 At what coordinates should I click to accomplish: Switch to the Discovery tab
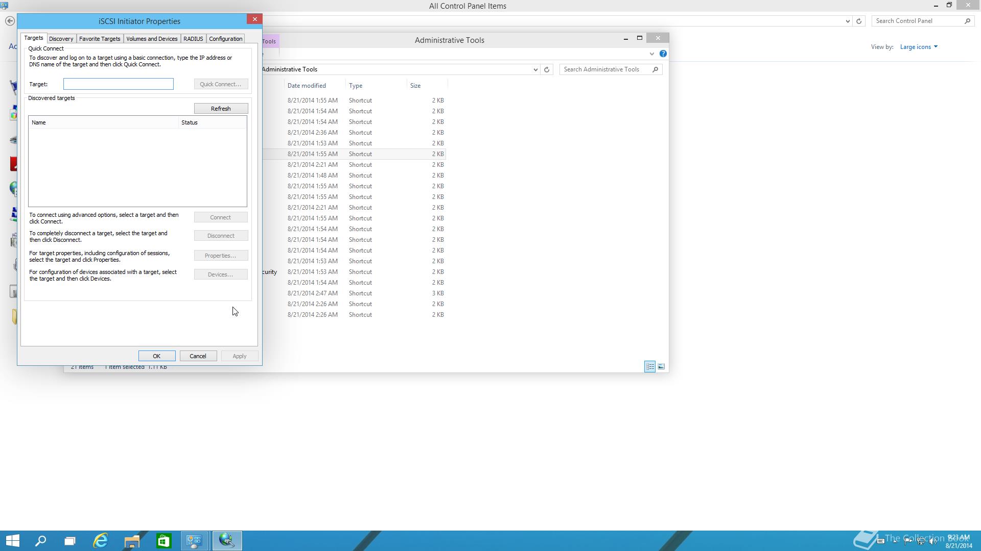[x=61, y=39]
